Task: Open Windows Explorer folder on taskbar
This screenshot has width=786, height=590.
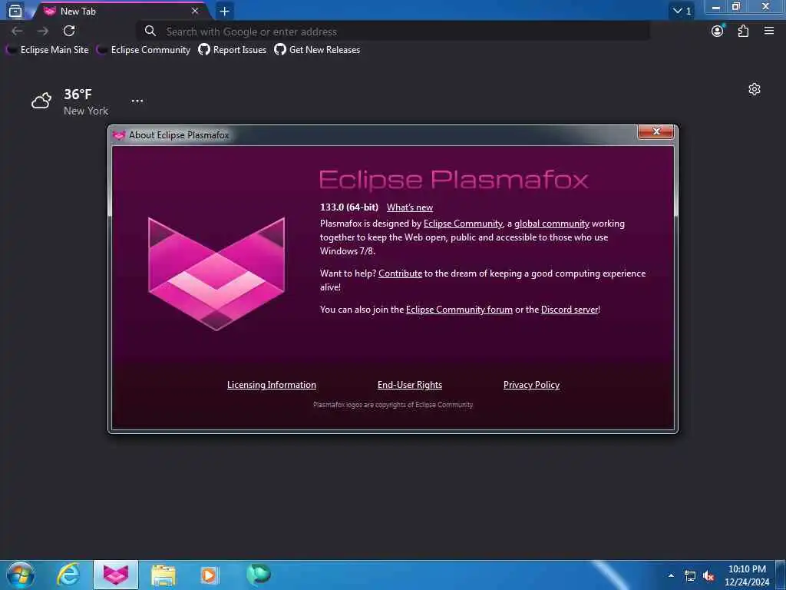Action: (163, 575)
